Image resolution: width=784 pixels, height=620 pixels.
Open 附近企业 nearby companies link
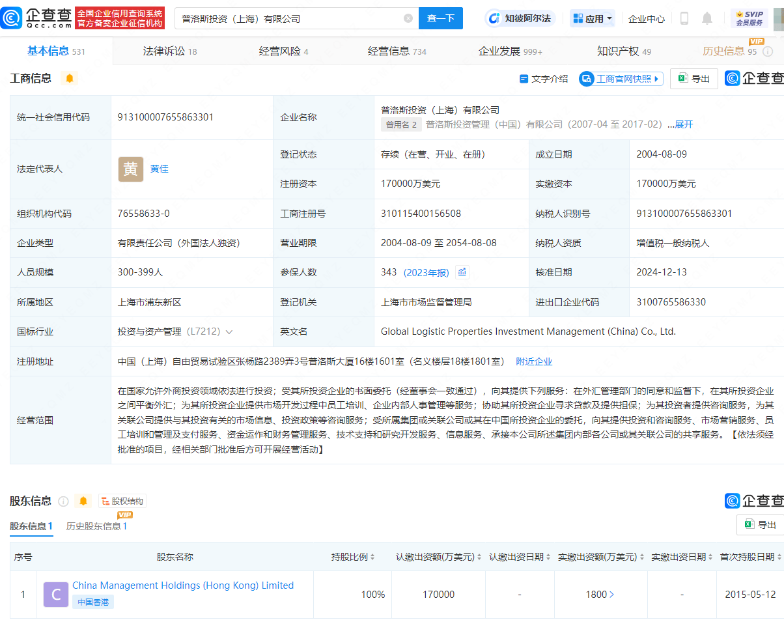[534, 361]
